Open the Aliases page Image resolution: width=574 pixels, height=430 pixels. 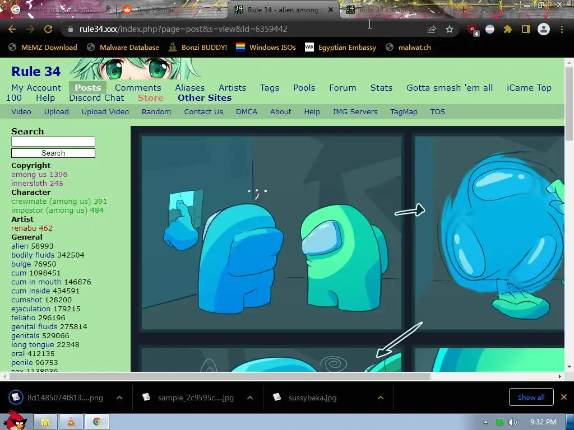[x=189, y=88]
